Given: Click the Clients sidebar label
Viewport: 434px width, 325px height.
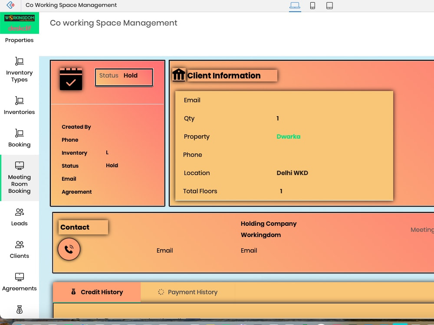Looking at the screenshot, I should [20, 256].
